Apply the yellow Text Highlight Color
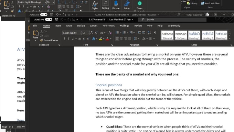This screenshot has width=234, height=132. (100, 39)
